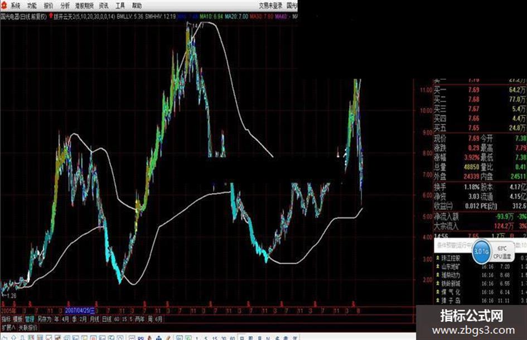The height and width of the screenshot is (340, 527).
Task: Switch to 日线 period tab
Action: [x=107, y=319]
